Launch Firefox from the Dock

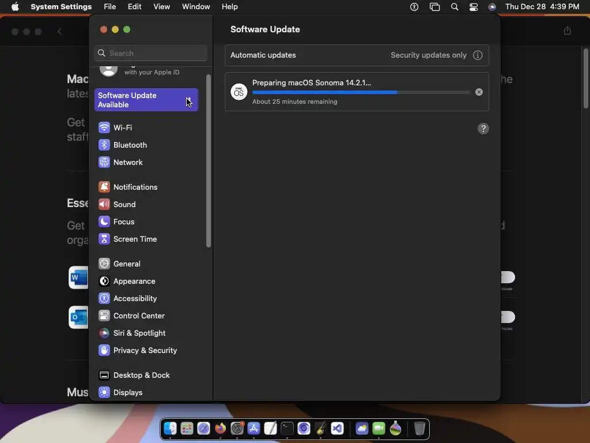tap(220, 429)
